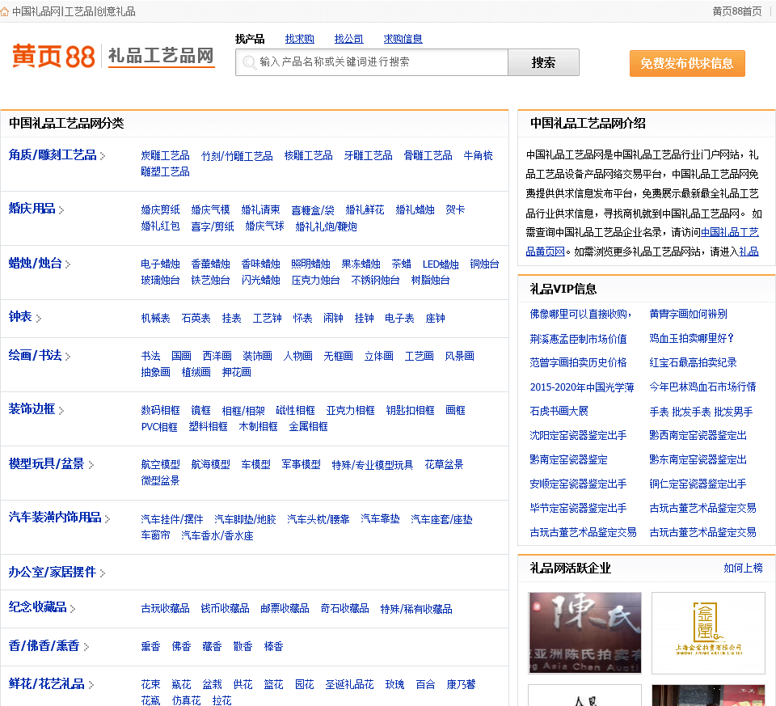Image resolution: width=776 pixels, height=706 pixels.
Task: Open 鸡血玉拍卖哪里好 VIP link
Action: [x=691, y=338]
